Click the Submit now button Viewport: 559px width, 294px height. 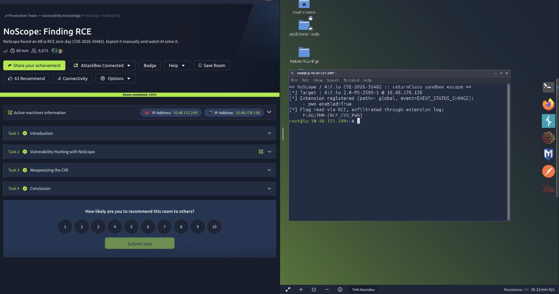tap(140, 243)
